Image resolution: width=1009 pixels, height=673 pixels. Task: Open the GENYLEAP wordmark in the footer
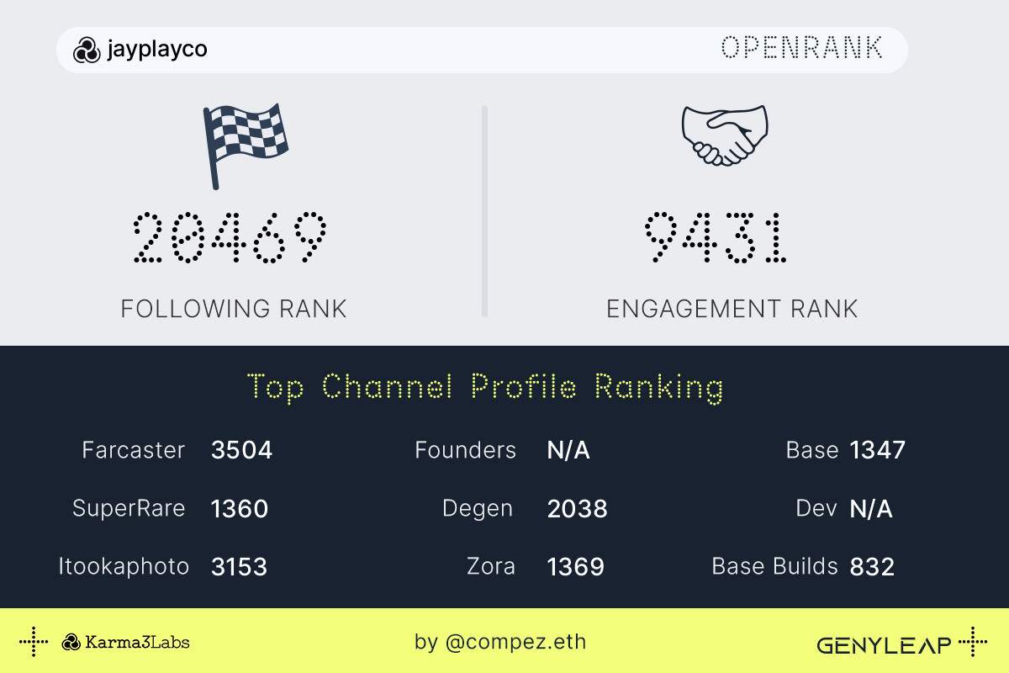(x=885, y=645)
